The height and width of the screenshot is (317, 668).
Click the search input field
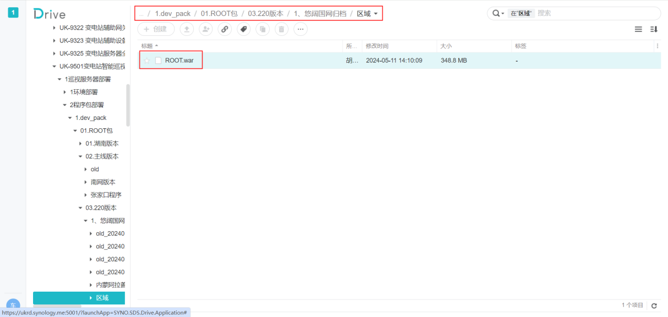click(597, 13)
